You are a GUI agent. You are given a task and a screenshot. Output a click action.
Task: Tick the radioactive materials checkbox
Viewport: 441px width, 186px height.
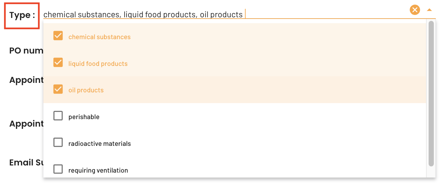click(x=58, y=142)
